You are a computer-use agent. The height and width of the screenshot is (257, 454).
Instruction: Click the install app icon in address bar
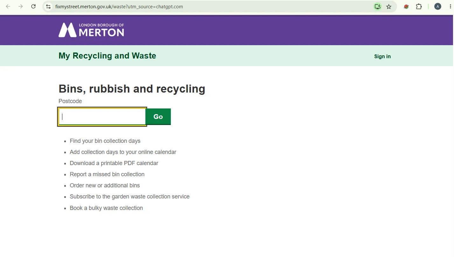[x=377, y=6]
